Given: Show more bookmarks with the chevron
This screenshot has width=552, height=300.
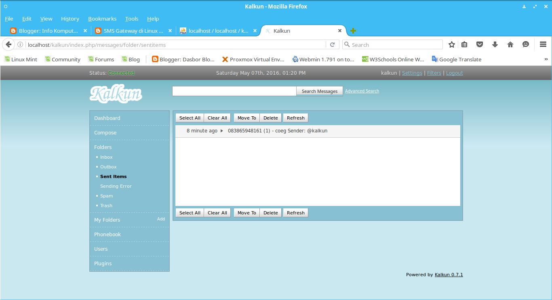Looking at the screenshot, I should 546,59.
